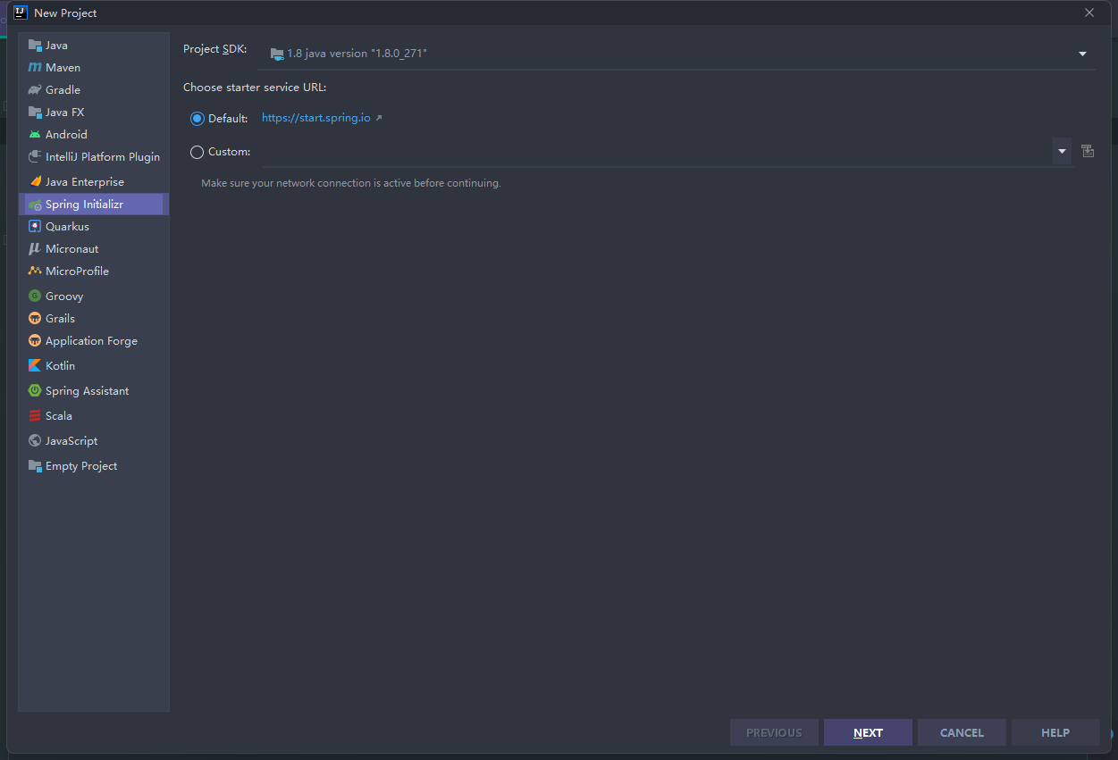Click the JavaScript globe icon
1118x760 pixels.
click(x=35, y=441)
